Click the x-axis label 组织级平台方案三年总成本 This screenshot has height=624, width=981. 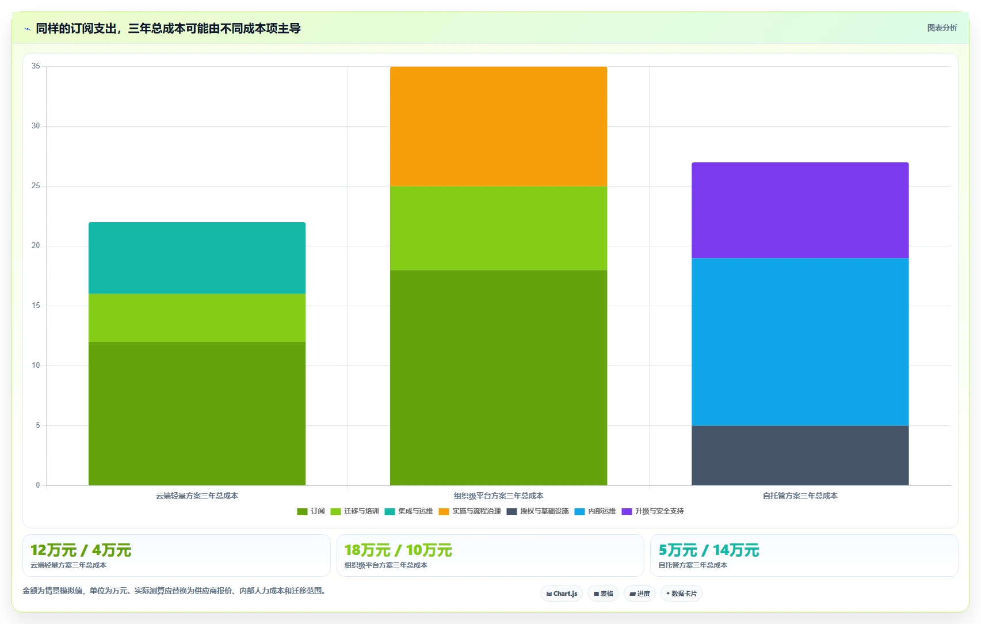[498, 496]
